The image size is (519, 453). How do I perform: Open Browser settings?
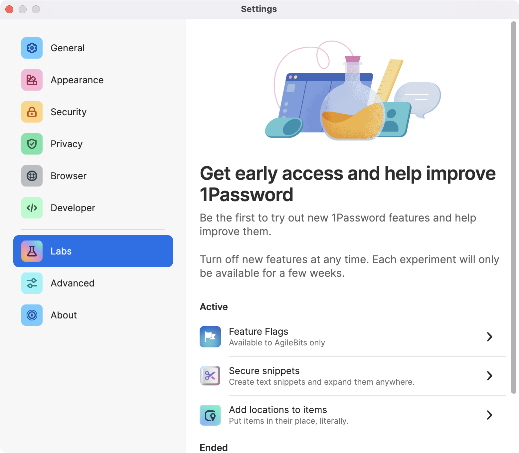pyautogui.click(x=93, y=176)
